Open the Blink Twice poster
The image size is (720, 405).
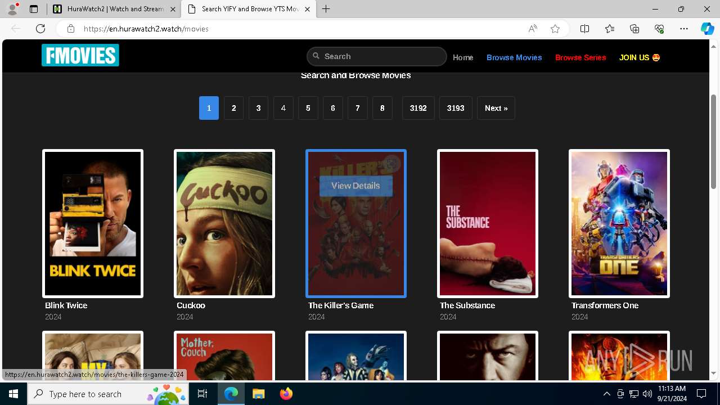[93, 223]
